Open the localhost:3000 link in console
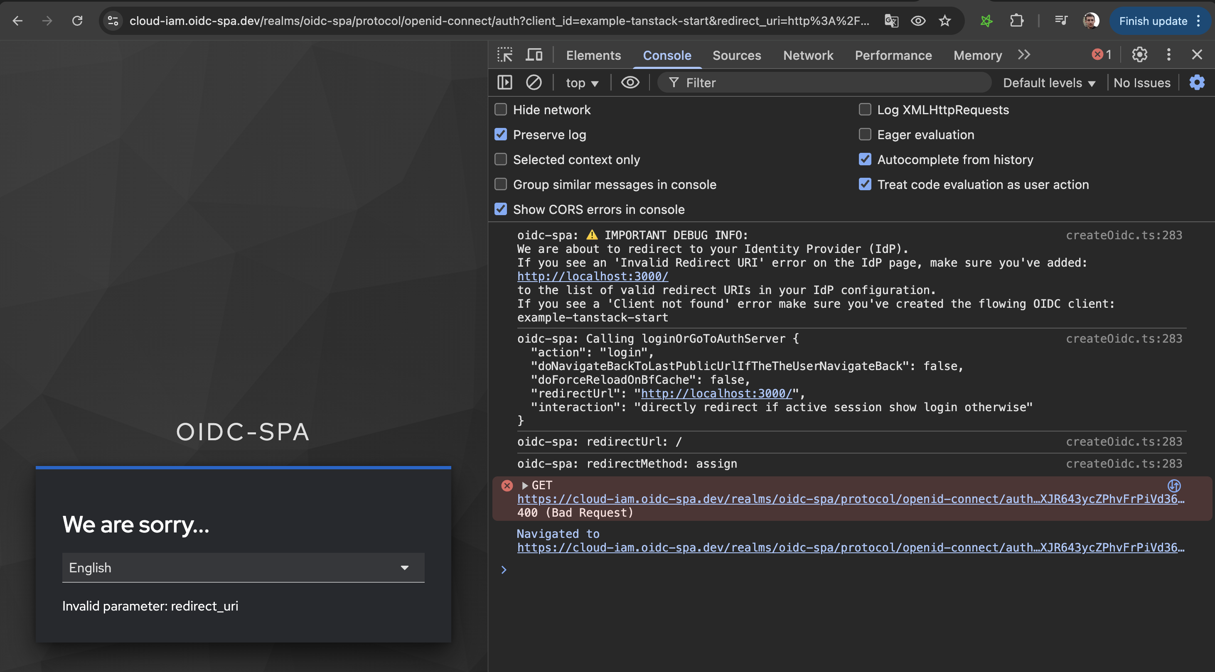This screenshot has height=672, width=1215. coord(592,276)
